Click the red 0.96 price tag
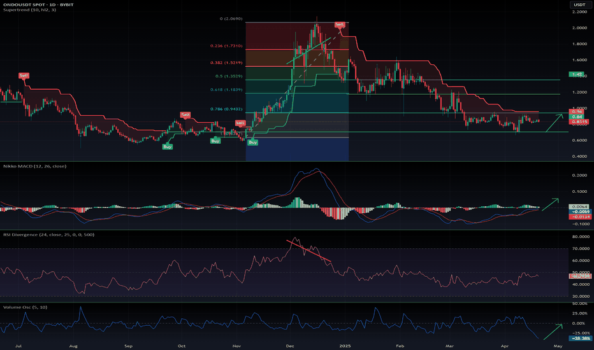This screenshot has height=350, width=594. coord(577,111)
